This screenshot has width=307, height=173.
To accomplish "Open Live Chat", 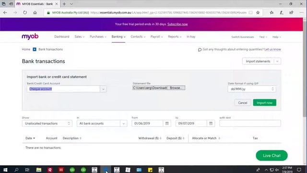I will pyautogui.click(x=272, y=156).
